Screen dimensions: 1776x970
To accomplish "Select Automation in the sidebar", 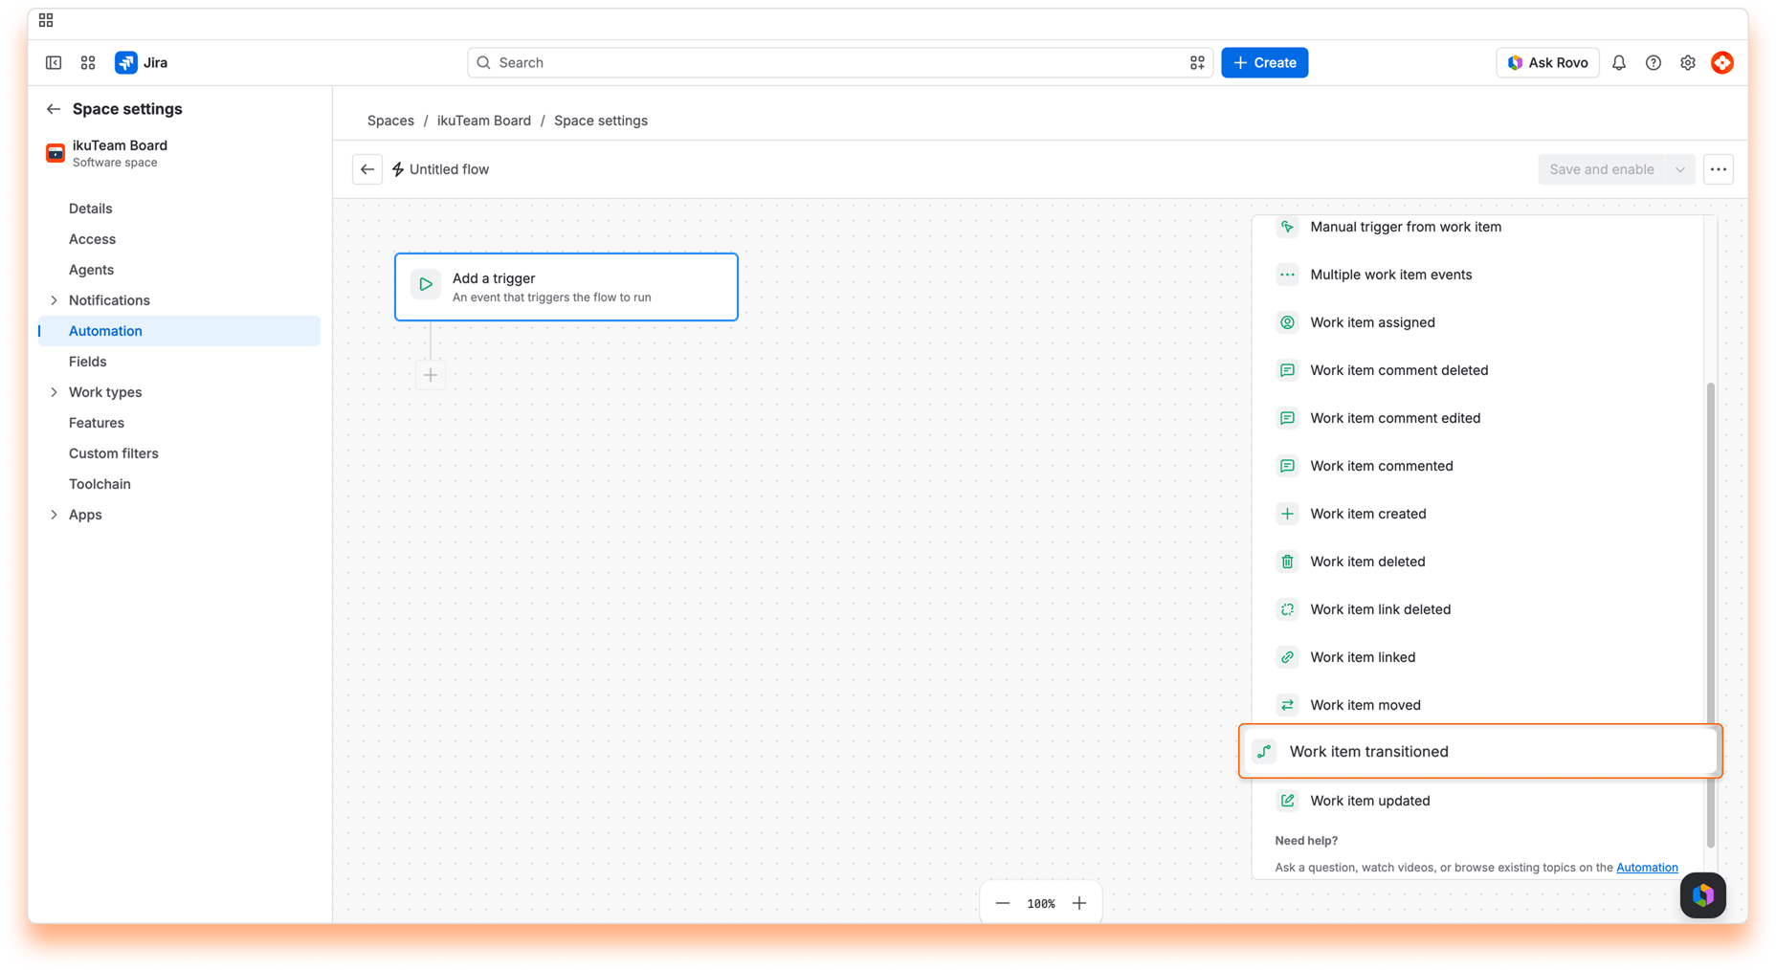I will tap(178, 331).
